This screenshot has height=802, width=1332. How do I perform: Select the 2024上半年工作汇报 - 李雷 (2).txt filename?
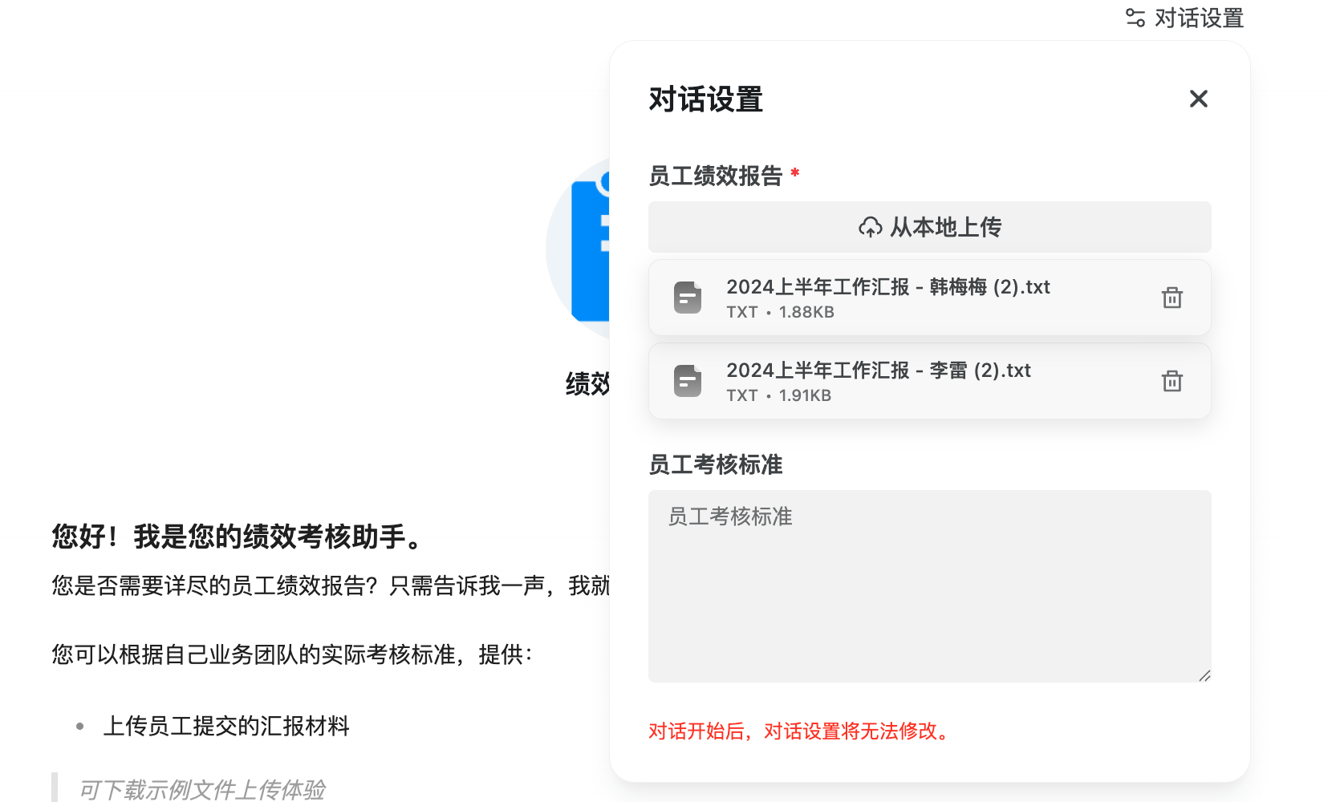[878, 371]
